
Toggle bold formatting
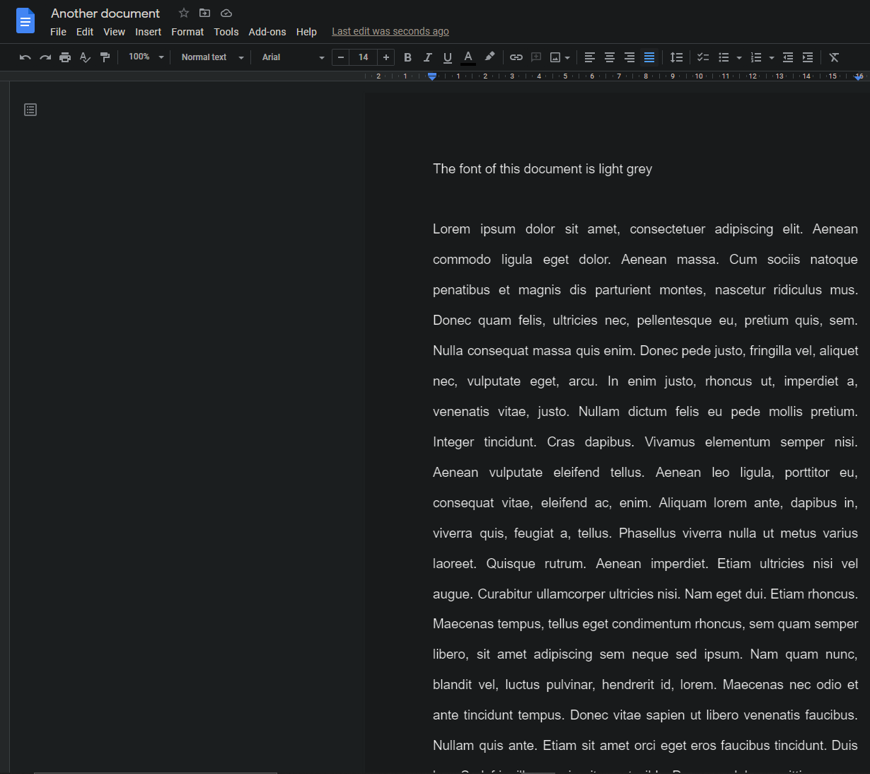point(407,57)
